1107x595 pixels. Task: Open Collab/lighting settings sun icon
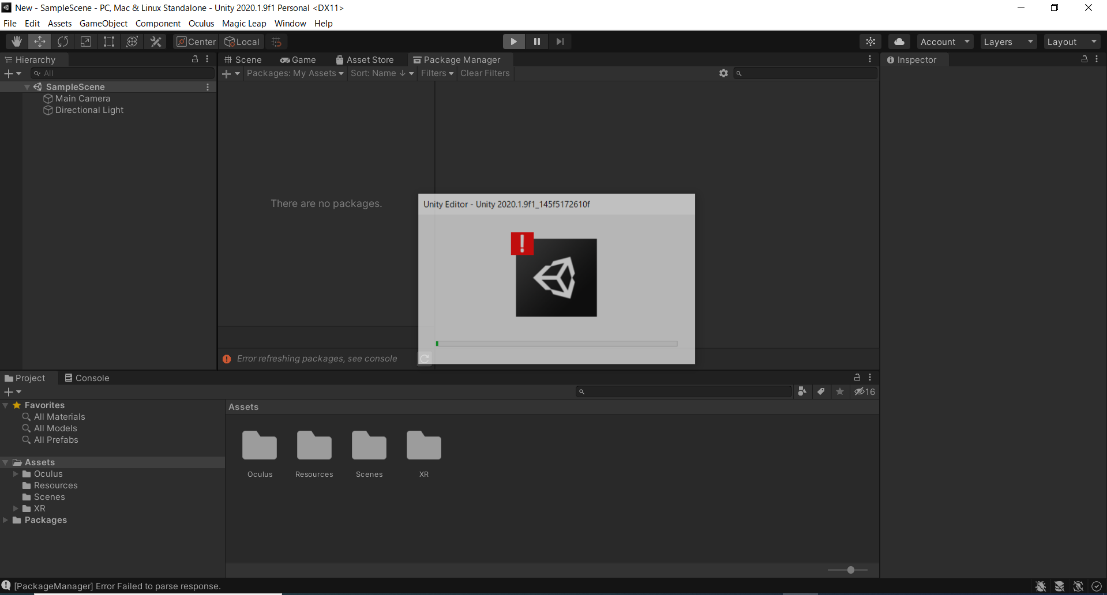(x=870, y=42)
